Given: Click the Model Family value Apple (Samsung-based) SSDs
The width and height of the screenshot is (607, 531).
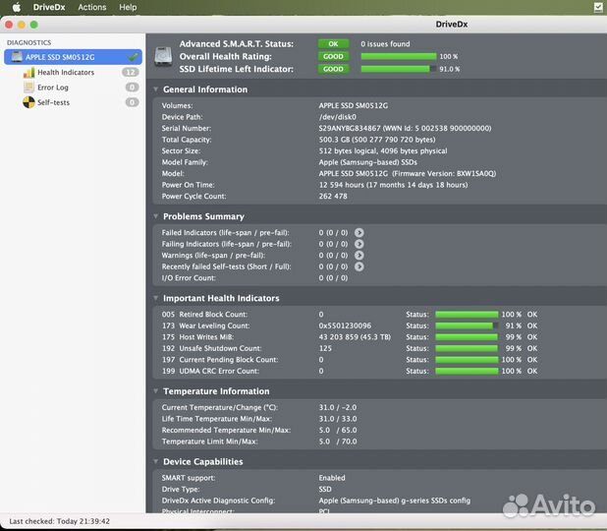Looking at the screenshot, I should (x=367, y=162).
